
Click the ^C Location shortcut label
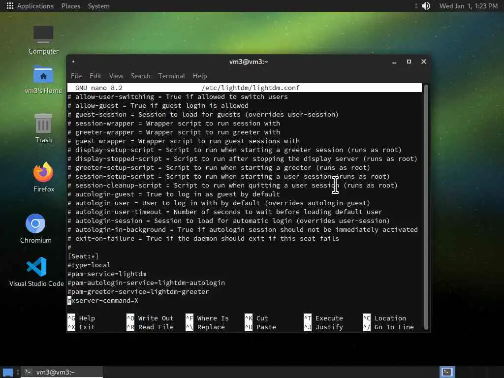[384, 318]
